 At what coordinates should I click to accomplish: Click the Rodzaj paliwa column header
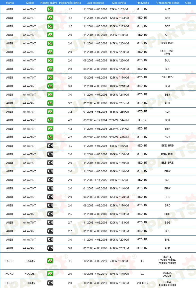pos(49,3)
